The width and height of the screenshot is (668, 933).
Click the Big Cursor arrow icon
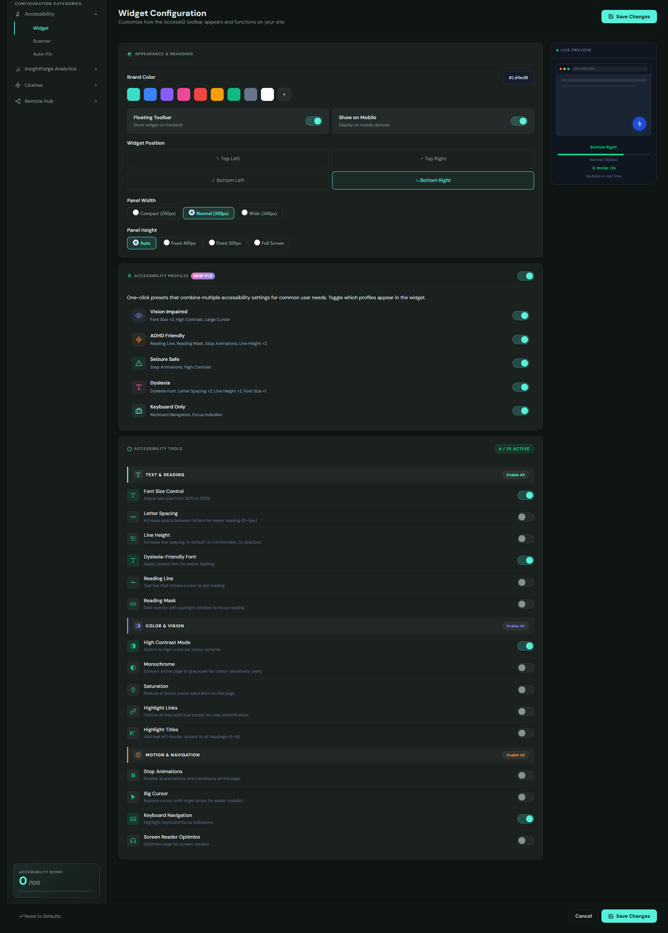[x=133, y=797]
